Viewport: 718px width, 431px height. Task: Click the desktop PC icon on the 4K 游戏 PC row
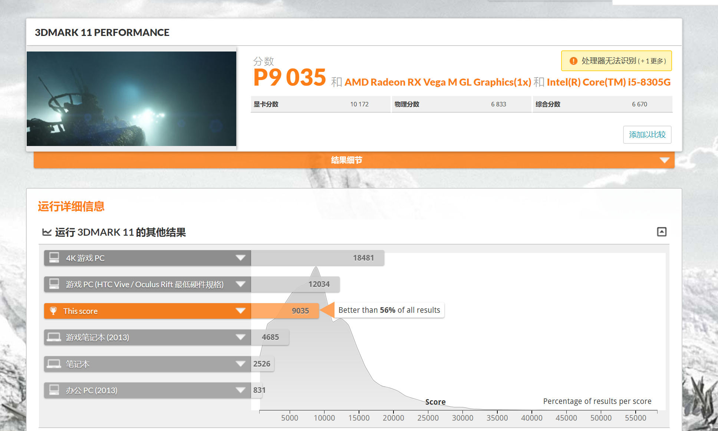55,258
